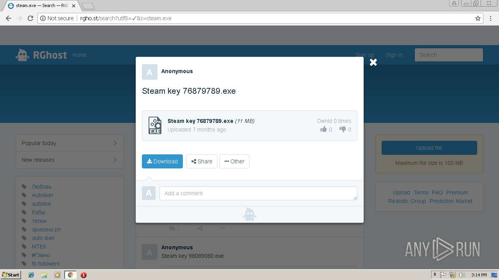
Task: Click the Not secure site info
Action: [57, 18]
